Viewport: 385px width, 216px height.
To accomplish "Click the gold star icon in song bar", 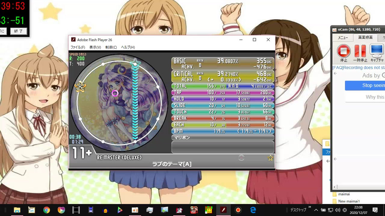I will click(x=270, y=158).
